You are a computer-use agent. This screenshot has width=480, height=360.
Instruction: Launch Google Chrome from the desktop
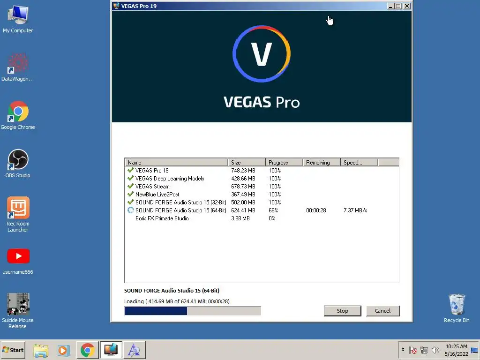(x=18, y=115)
